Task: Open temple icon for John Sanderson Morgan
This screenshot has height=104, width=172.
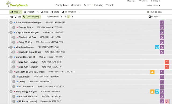Action: [x=162, y=23]
